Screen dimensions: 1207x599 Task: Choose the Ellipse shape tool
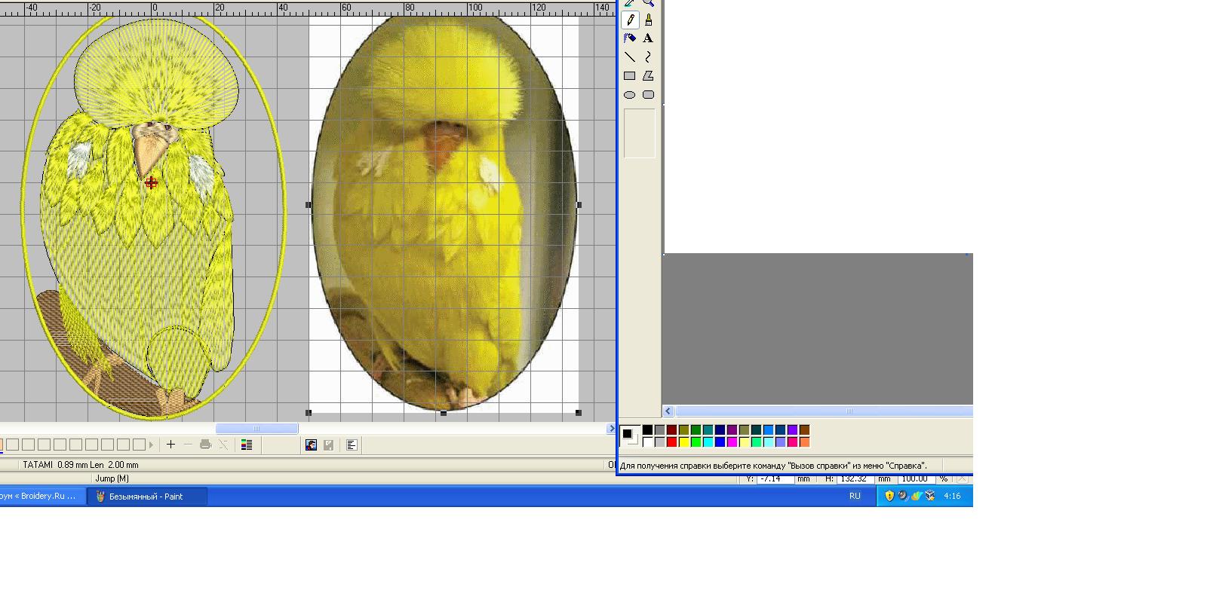(x=630, y=95)
